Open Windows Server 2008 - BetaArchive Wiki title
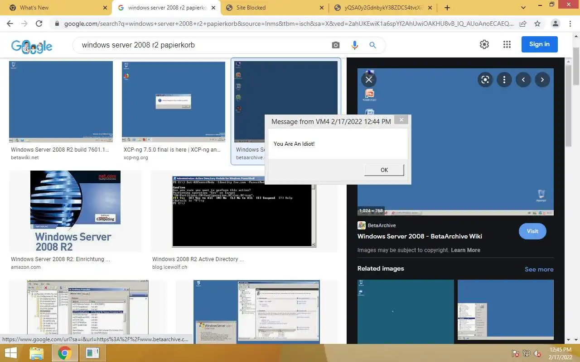The width and height of the screenshot is (580, 362). coord(420,236)
